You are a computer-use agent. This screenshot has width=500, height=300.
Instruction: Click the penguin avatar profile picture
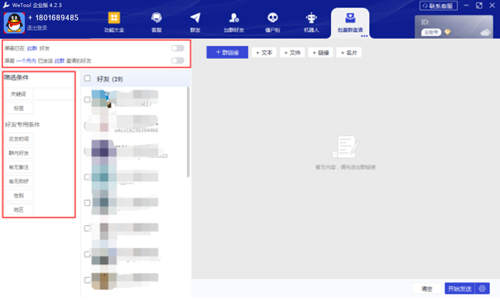14,22
